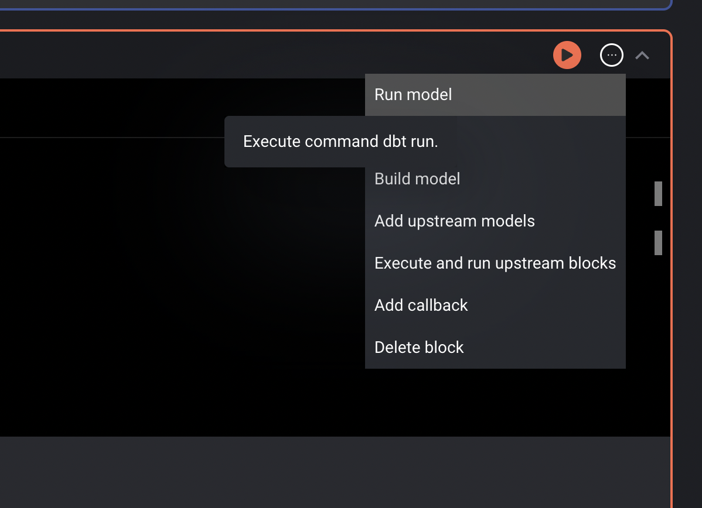Click the editor's top line above the divider
Screen dimensions: 702x508
[x=112, y=108]
